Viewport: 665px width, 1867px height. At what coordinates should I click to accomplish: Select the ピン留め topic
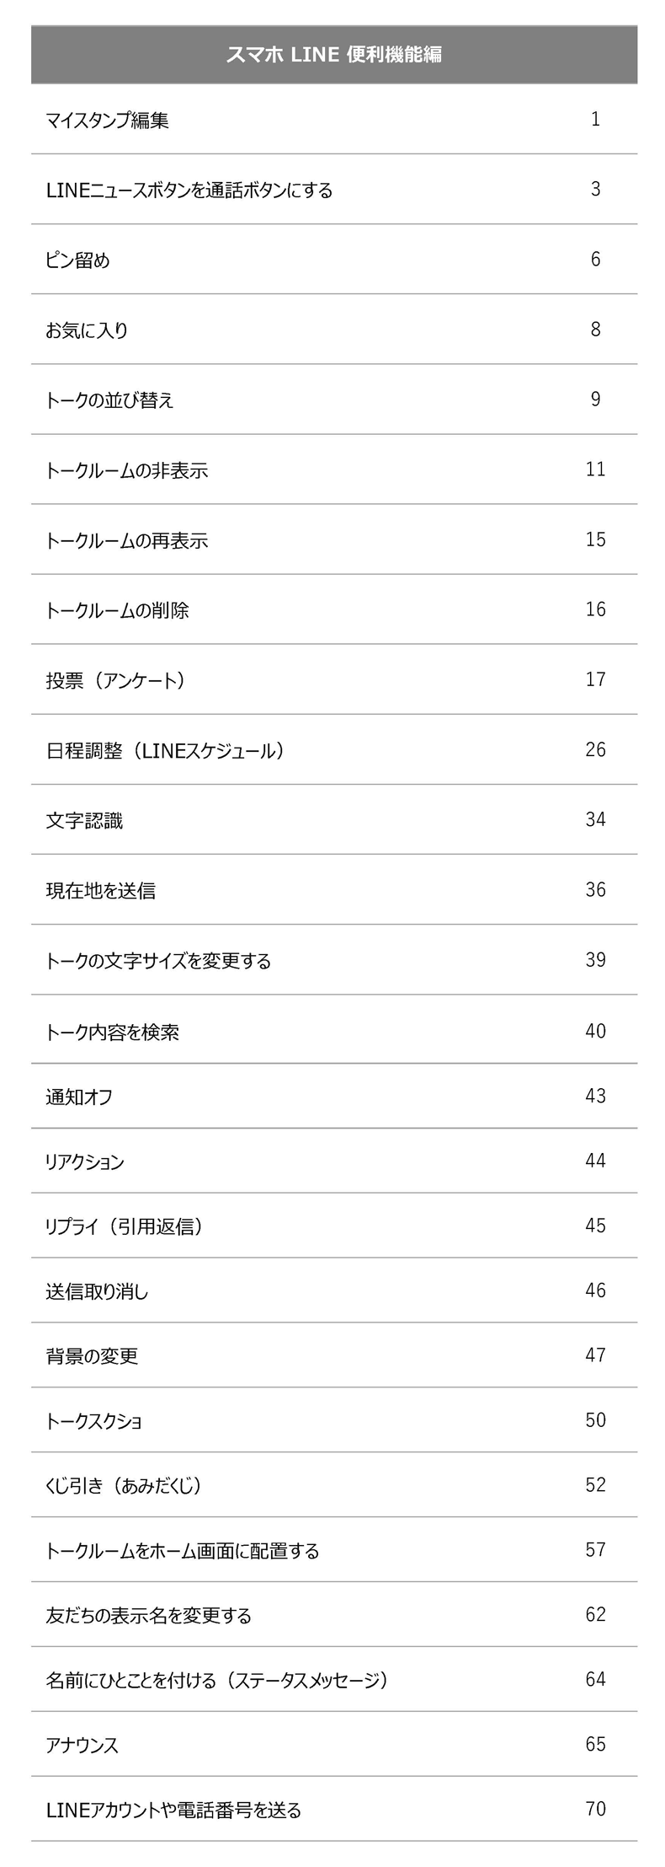(77, 260)
